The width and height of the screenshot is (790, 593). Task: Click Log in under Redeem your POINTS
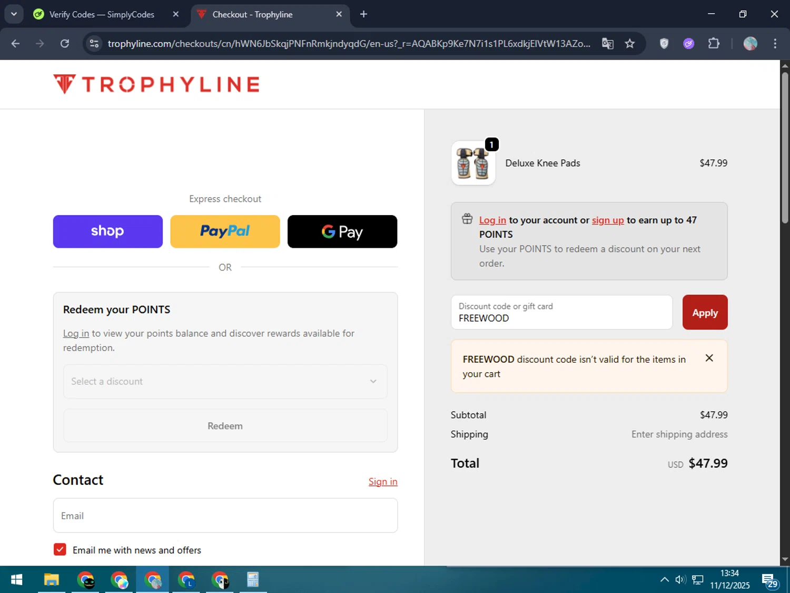(76, 334)
